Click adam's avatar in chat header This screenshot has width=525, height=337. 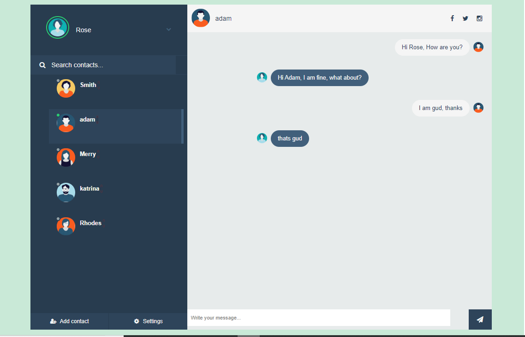201,18
